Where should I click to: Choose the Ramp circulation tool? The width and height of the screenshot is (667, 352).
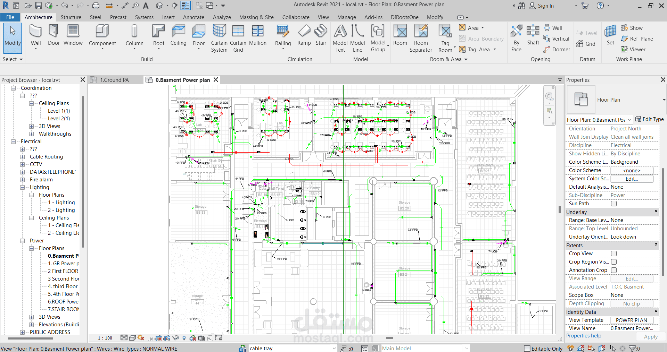(304, 35)
